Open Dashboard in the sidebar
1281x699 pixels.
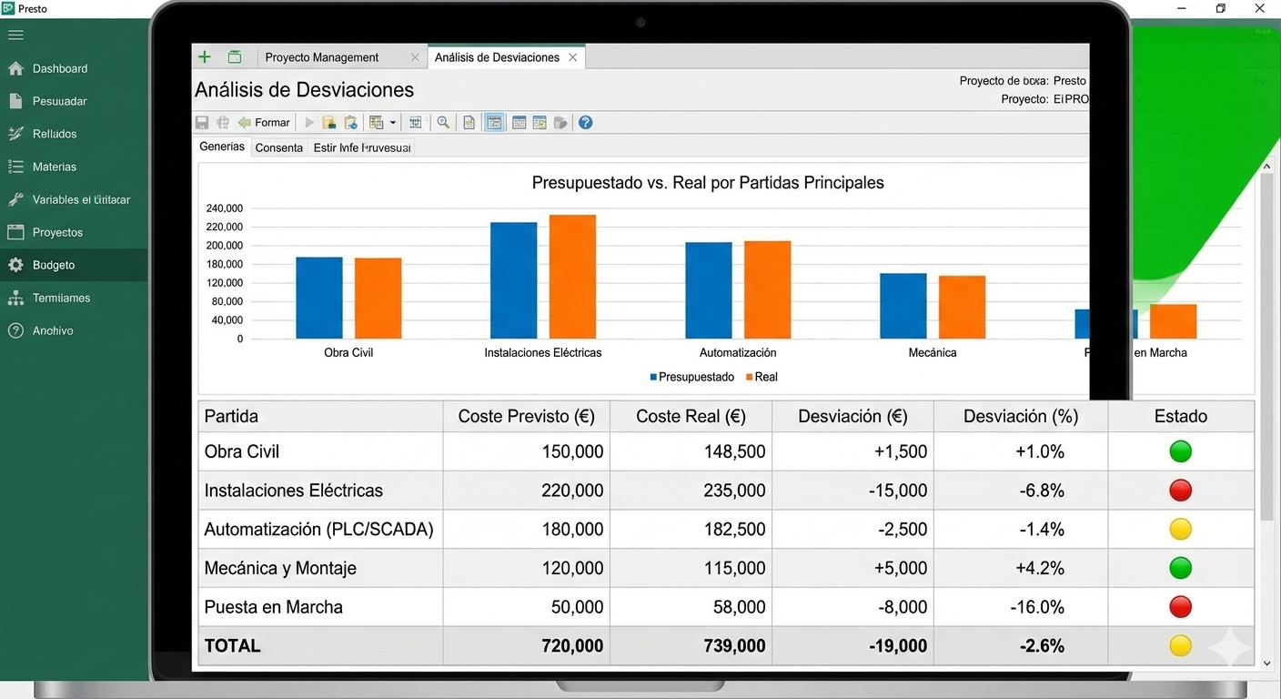click(x=74, y=68)
